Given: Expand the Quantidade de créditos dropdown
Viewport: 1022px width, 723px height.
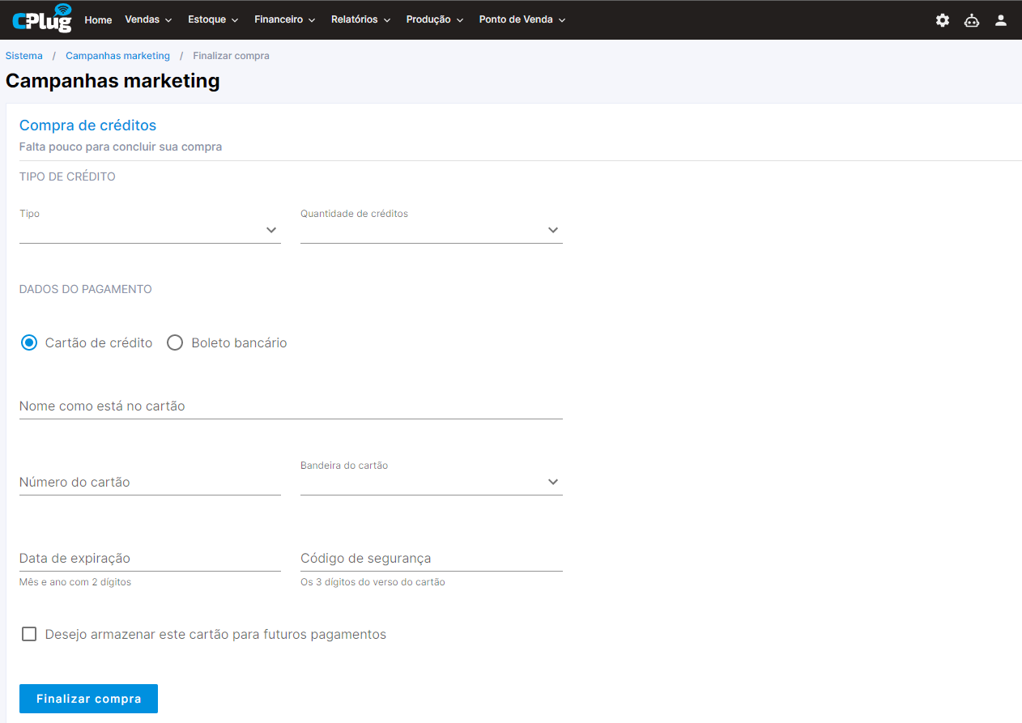Looking at the screenshot, I should 431,230.
